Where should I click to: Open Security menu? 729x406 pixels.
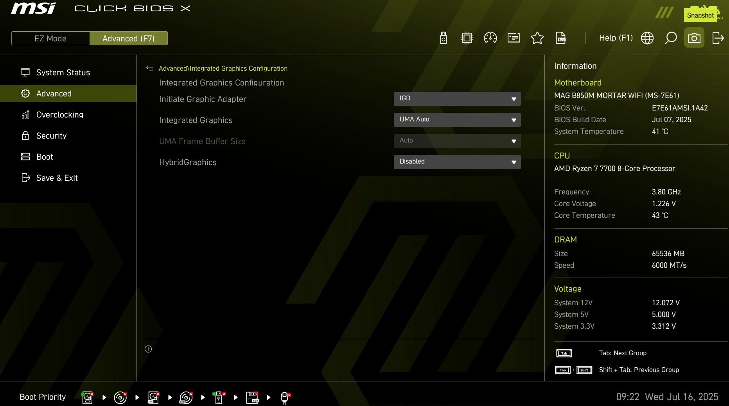pyautogui.click(x=68, y=136)
